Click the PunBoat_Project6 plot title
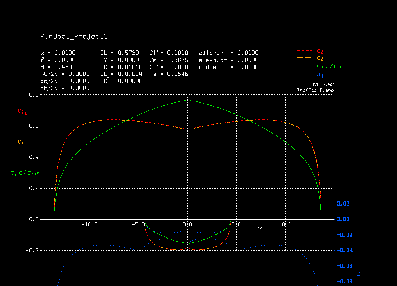 pyautogui.click(x=74, y=37)
